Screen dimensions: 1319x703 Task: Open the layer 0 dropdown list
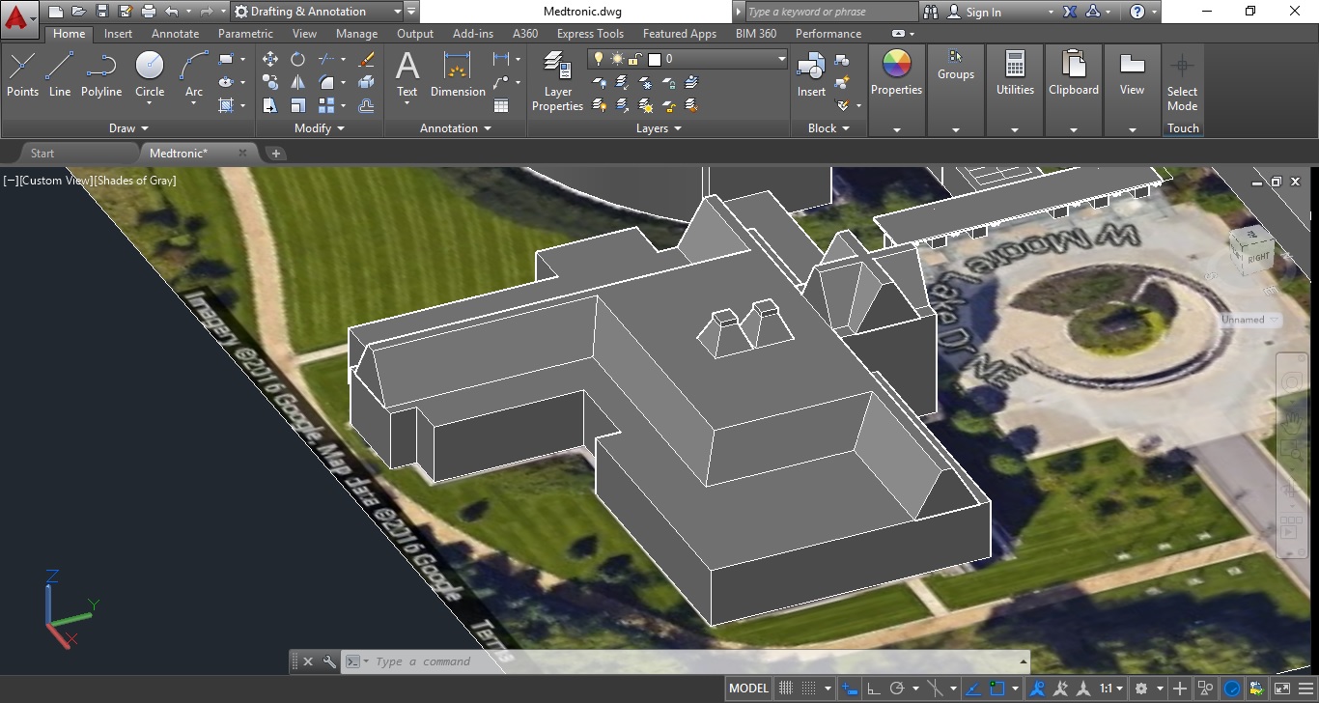[688, 59]
